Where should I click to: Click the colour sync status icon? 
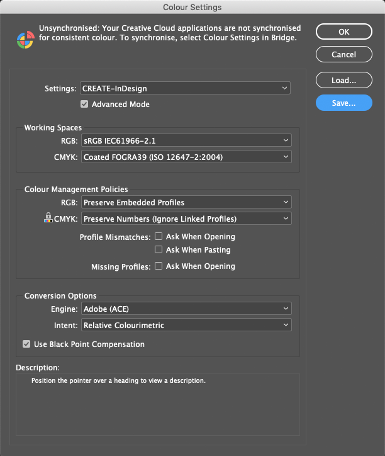point(26,40)
